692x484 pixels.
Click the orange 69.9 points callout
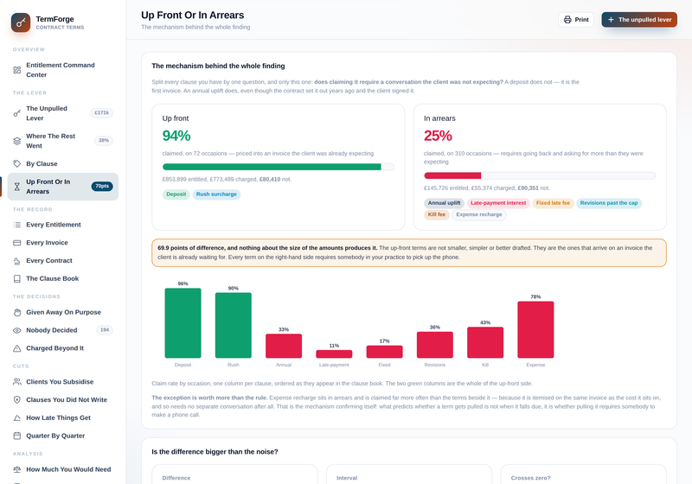pyautogui.click(x=409, y=252)
